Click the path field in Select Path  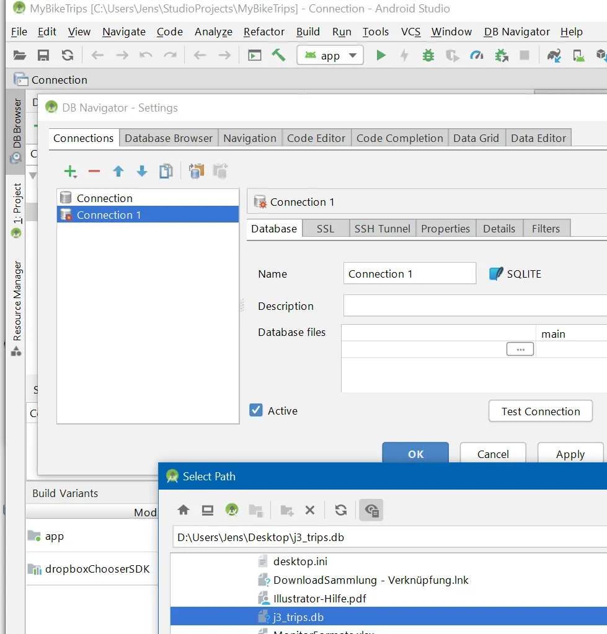390,537
